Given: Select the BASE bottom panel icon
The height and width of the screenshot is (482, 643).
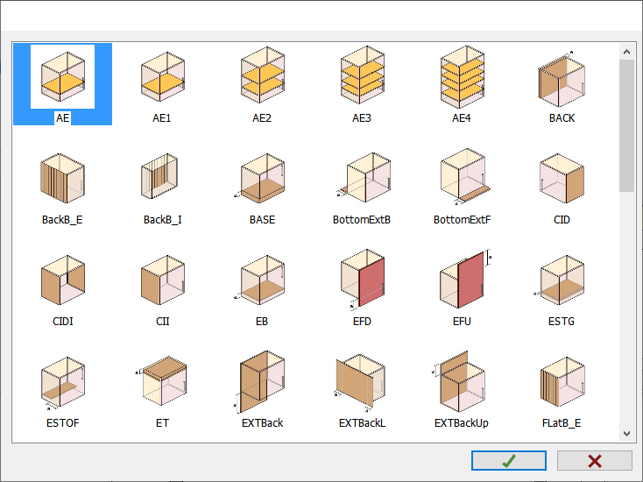Looking at the screenshot, I should 260,178.
